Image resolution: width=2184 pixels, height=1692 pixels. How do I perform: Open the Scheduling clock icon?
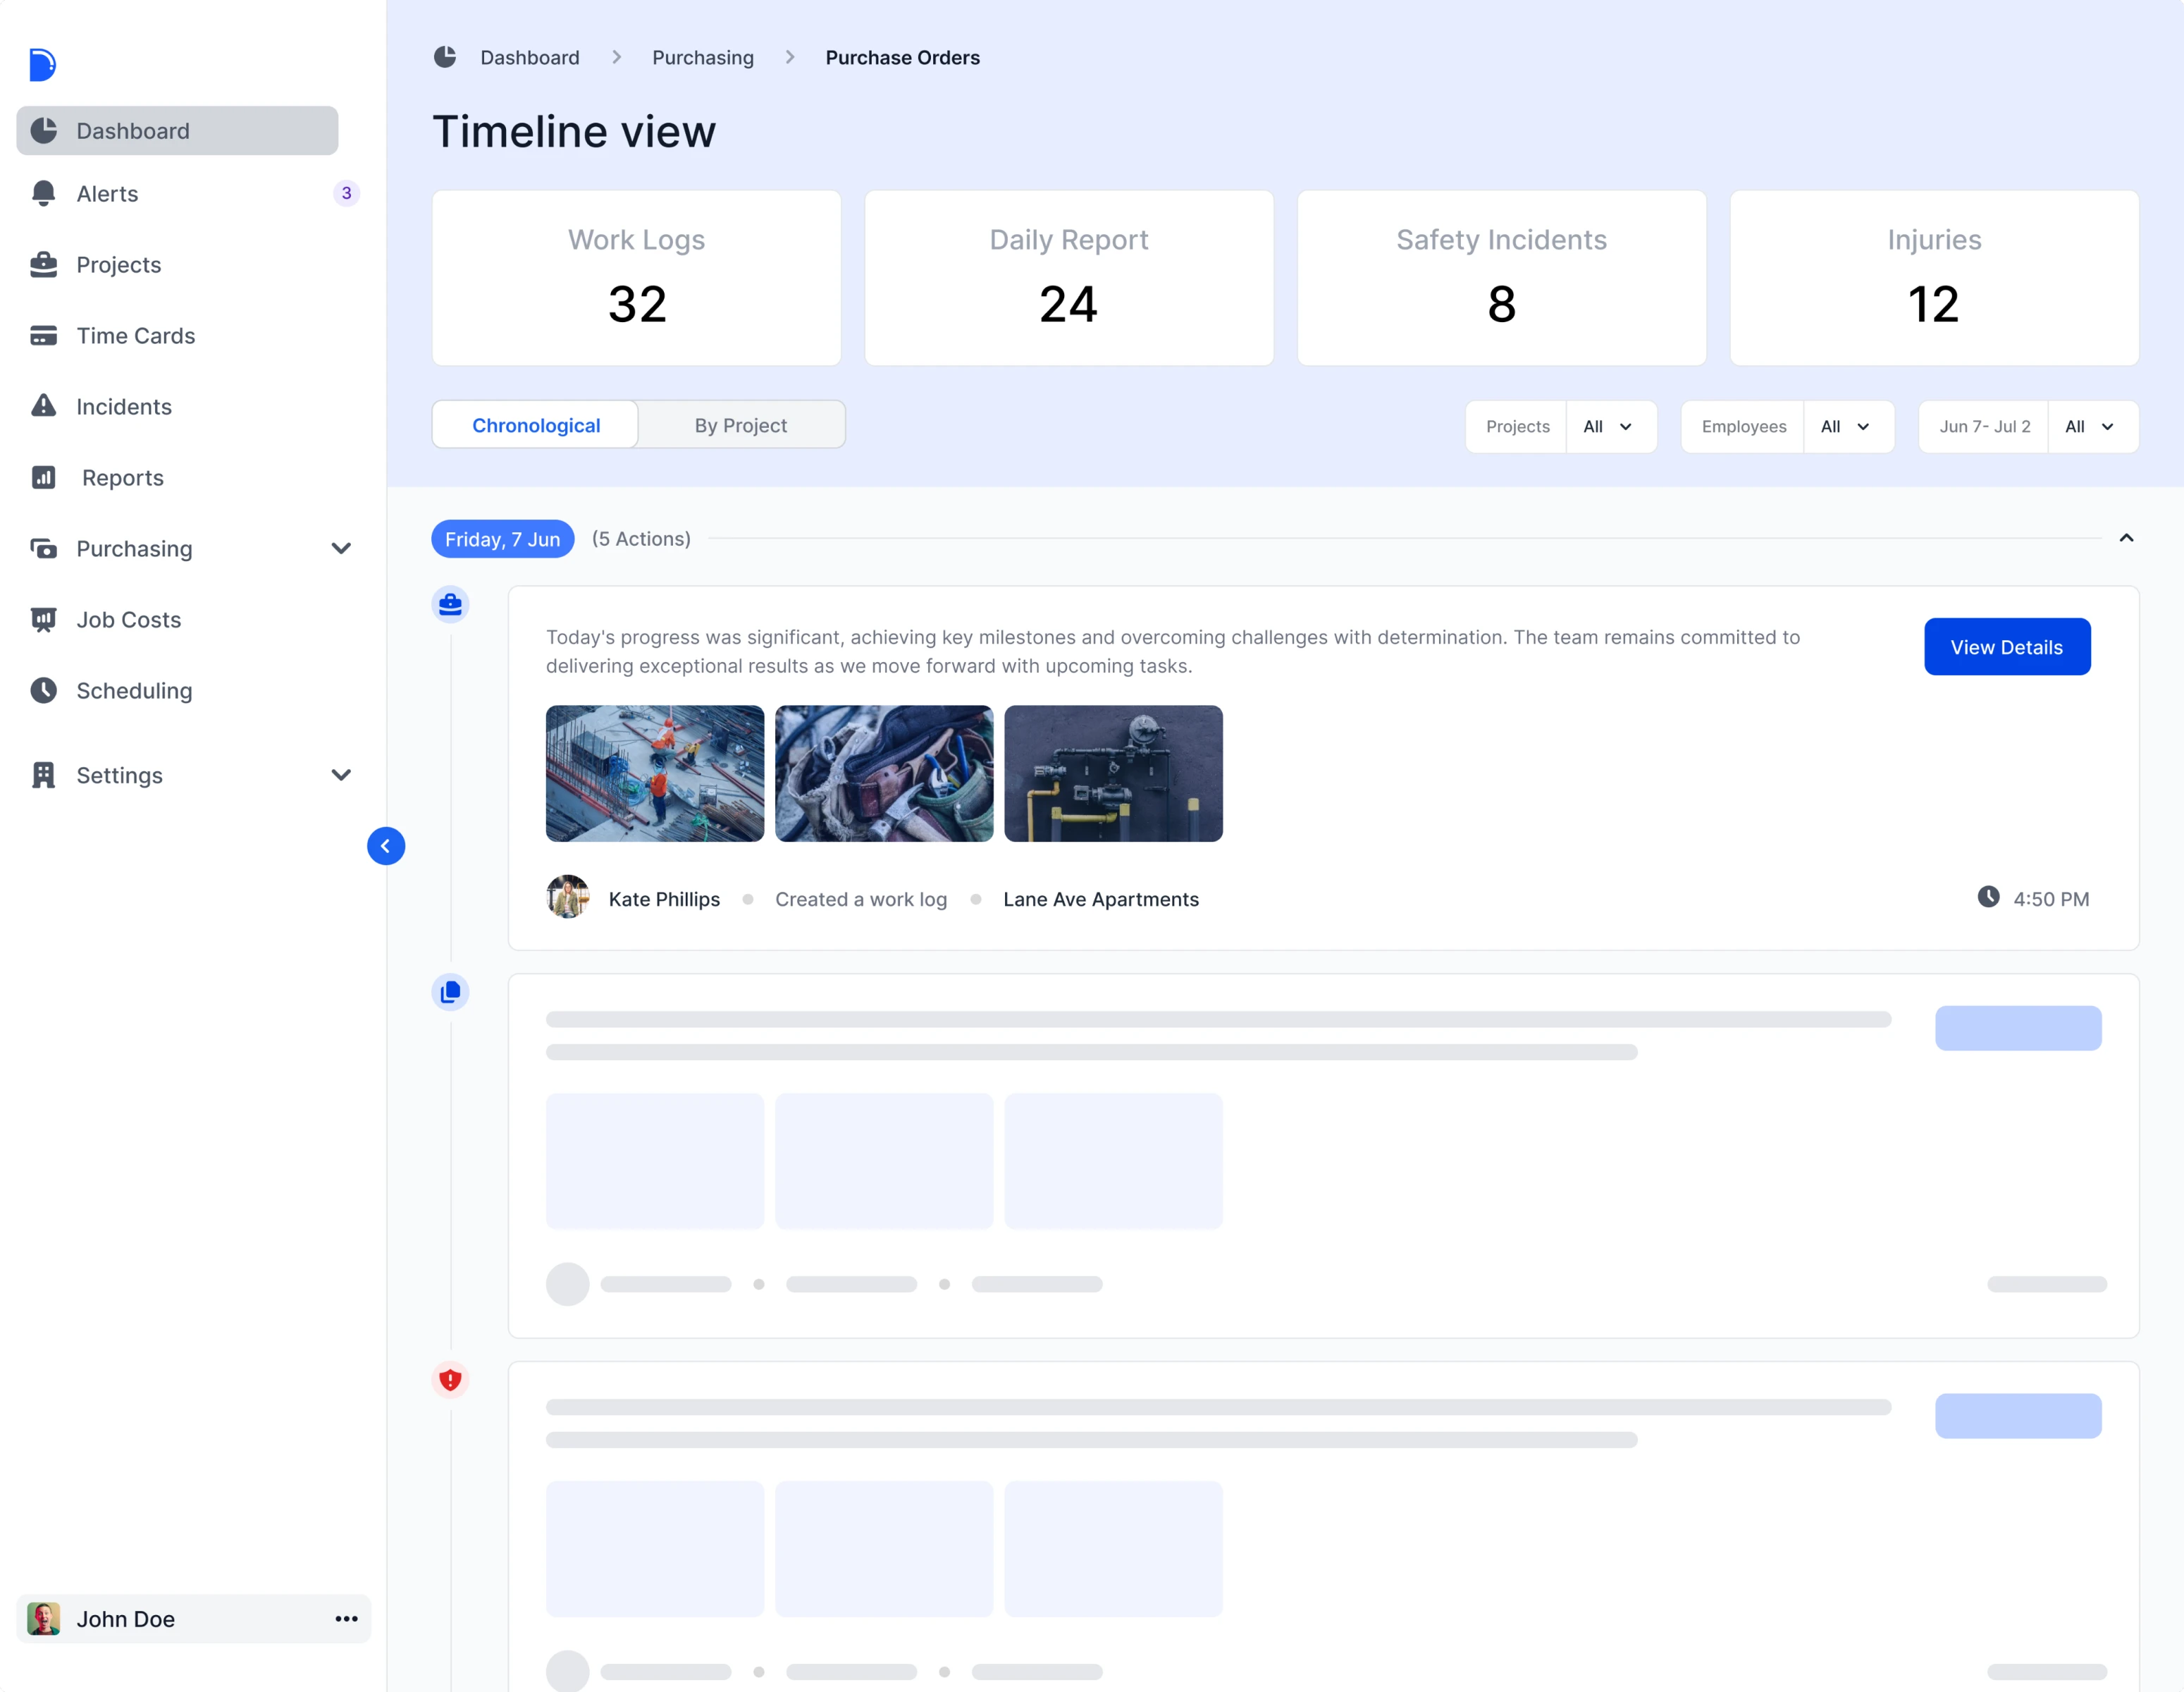coord(44,690)
